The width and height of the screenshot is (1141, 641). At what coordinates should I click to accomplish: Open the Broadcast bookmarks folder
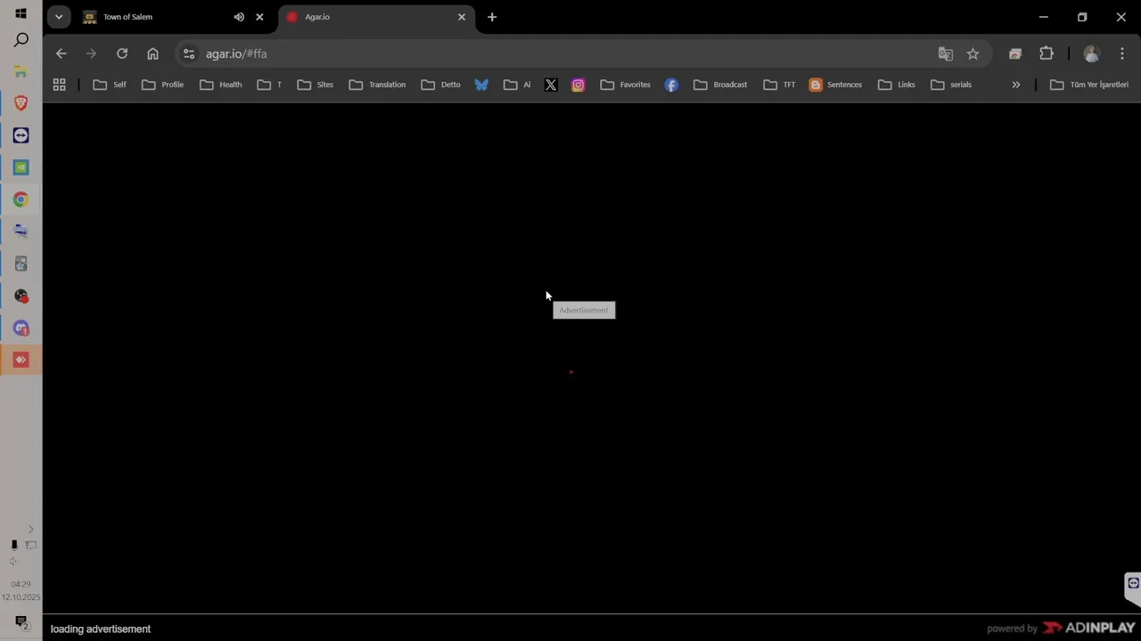[x=720, y=85]
